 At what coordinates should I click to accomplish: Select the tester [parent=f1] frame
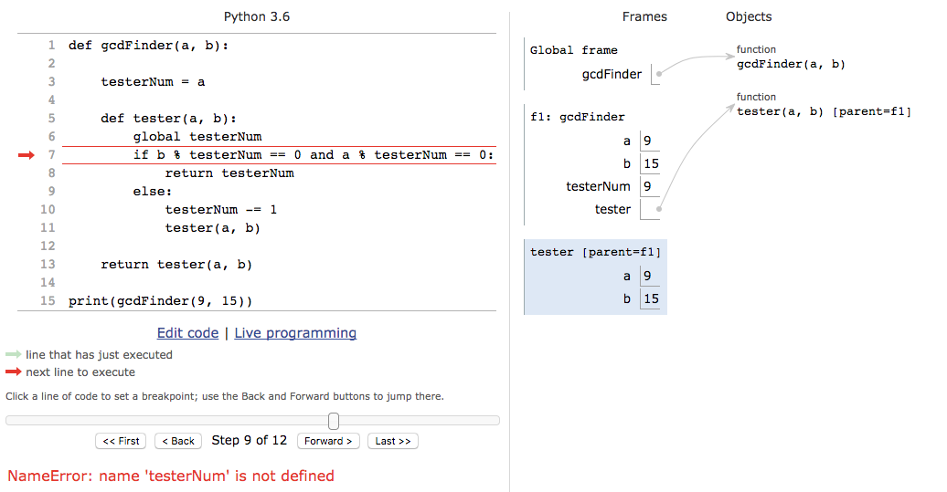595,252
